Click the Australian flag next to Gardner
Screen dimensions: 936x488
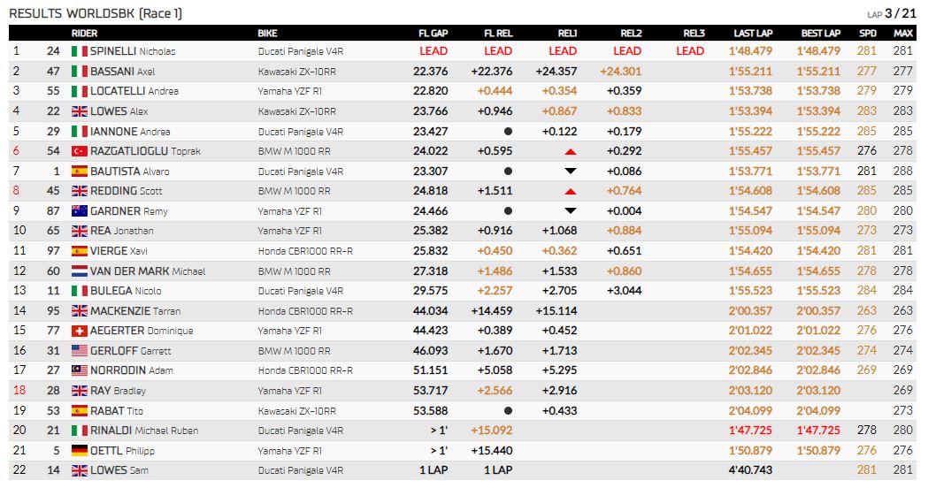pyautogui.click(x=80, y=211)
